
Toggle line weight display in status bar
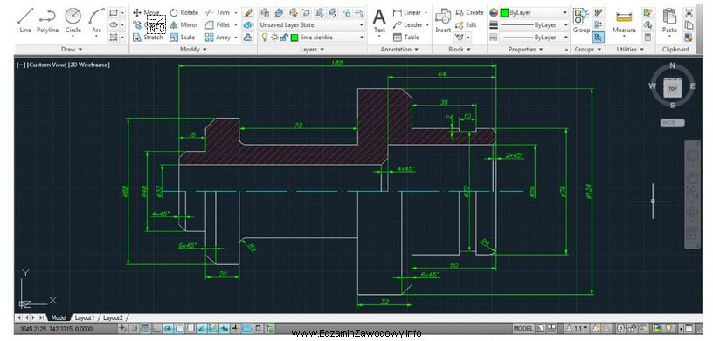click(x=235, y=328)
